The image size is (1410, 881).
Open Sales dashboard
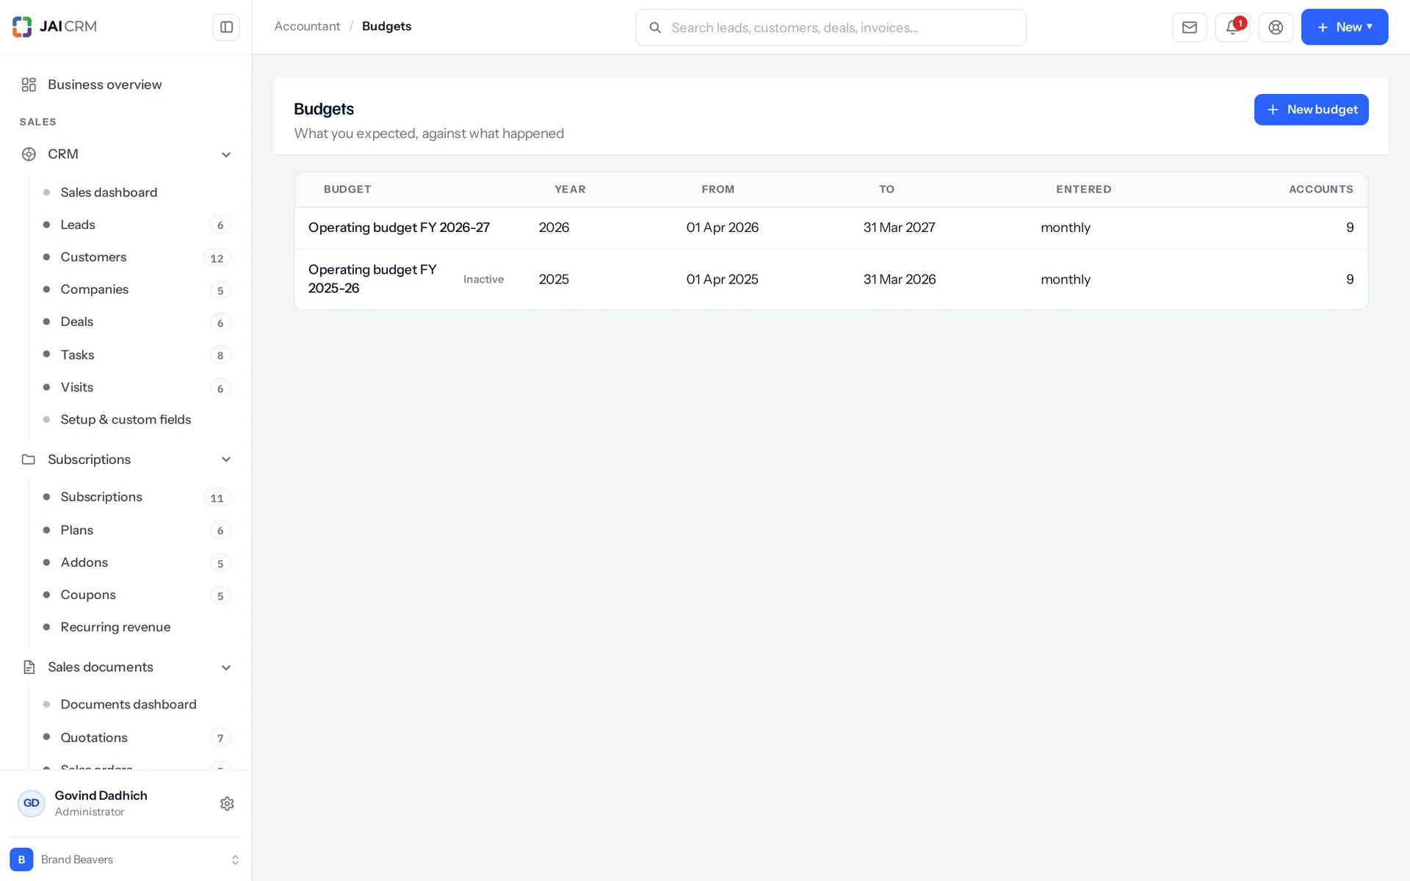tap(137, 192)
